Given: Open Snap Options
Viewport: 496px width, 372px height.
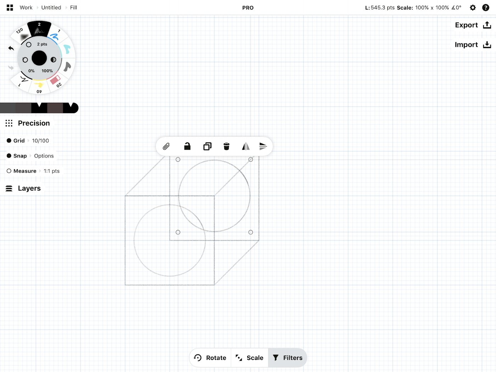Looking at the screenshot, I should [x=44, y=156].
